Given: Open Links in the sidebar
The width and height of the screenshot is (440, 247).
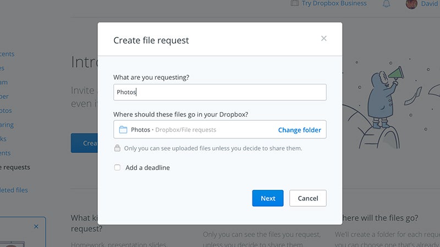Looking at the screenshot, I should tap(3, 139).
